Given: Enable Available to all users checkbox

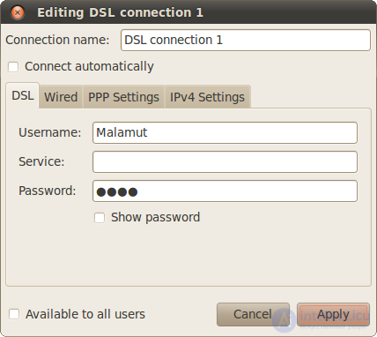Looking at the screenshot, I should [x=14, y=314].
